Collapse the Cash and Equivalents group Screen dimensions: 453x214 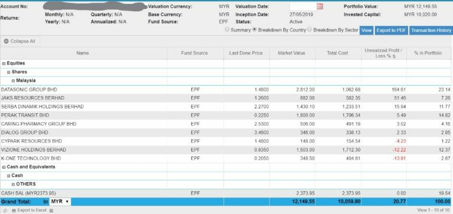click(x=4, y=167)
